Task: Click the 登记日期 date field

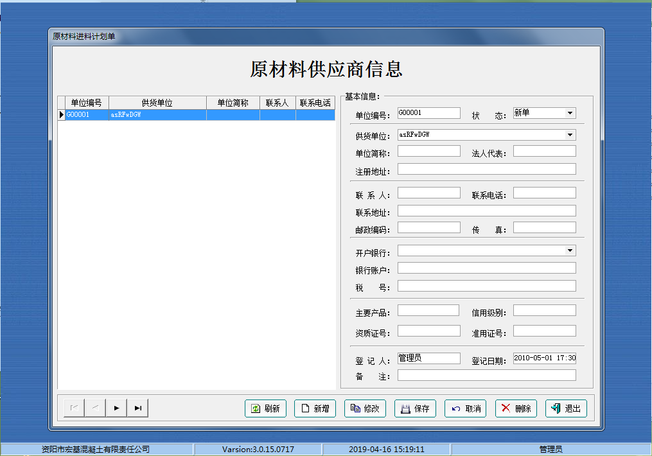Action: (x=544, y=358)
